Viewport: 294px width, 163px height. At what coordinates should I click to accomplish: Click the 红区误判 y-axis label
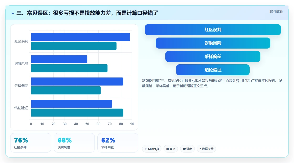point(21,41)
